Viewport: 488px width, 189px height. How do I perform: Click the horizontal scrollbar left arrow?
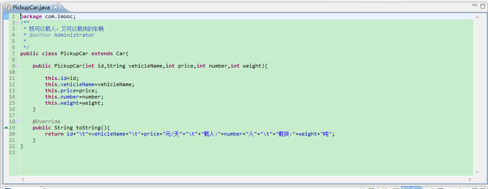click(x=23, y=179)
